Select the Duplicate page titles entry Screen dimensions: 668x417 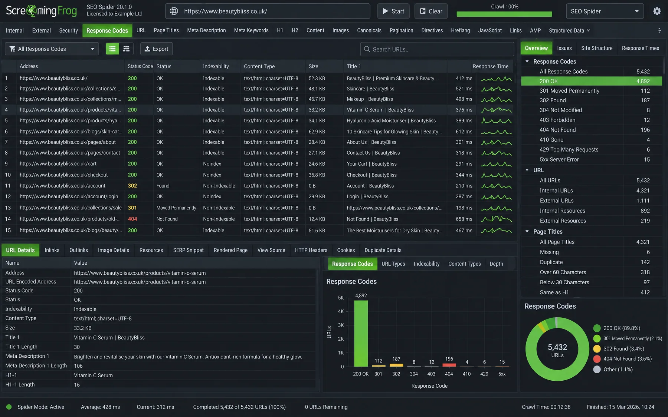[x=592, y=262]
